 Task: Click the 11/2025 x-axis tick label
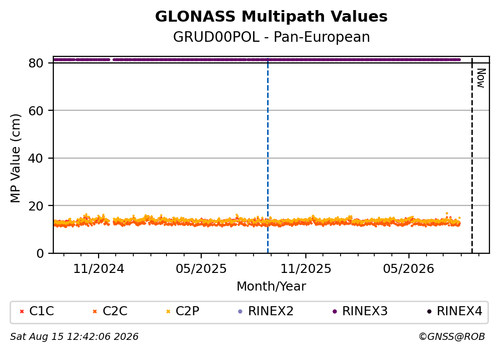pyautogui.click(x=306, y=269)
